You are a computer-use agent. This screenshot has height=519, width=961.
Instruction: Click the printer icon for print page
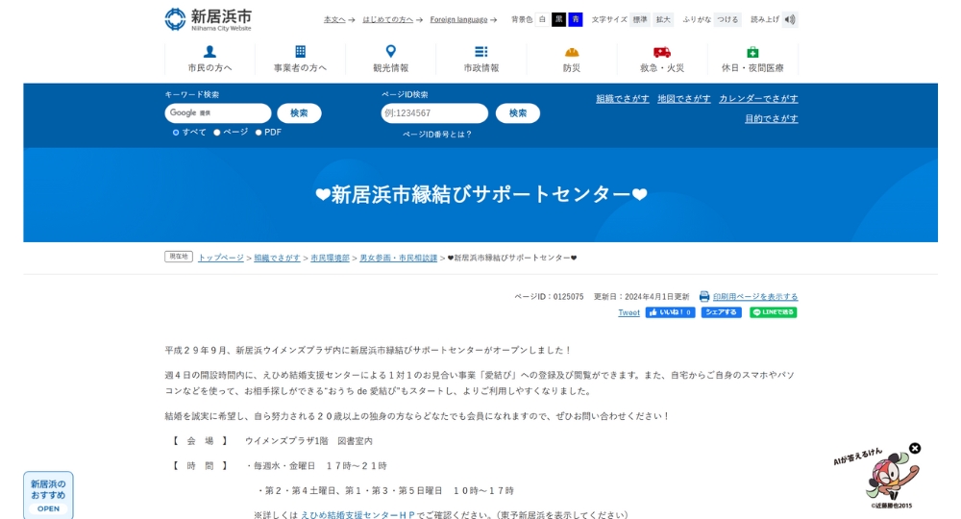(704, 297)
